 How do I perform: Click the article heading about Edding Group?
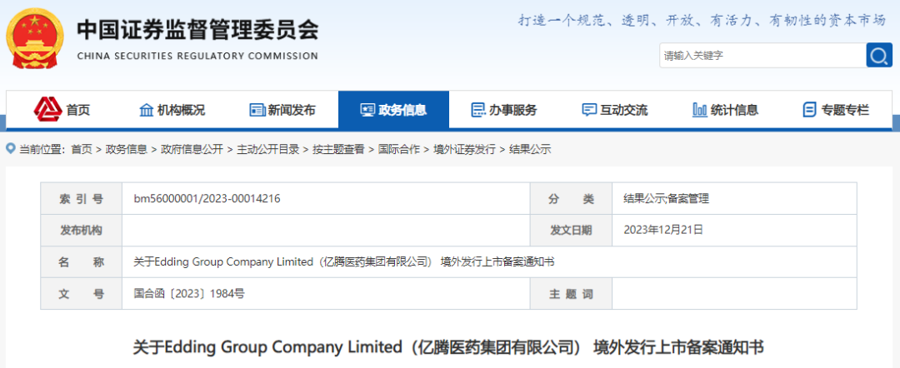coord(449,347)
